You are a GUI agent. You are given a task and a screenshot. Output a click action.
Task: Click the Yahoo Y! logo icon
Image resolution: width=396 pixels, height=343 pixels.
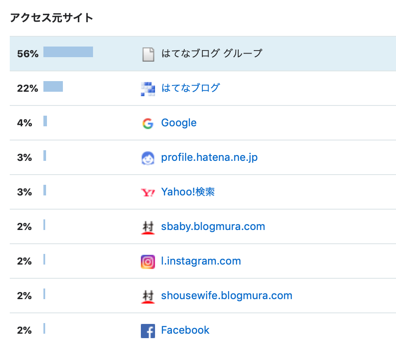click(x=148, y=192)
